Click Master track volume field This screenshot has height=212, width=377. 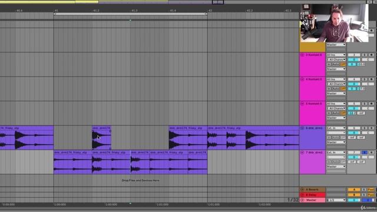point(354,200)
